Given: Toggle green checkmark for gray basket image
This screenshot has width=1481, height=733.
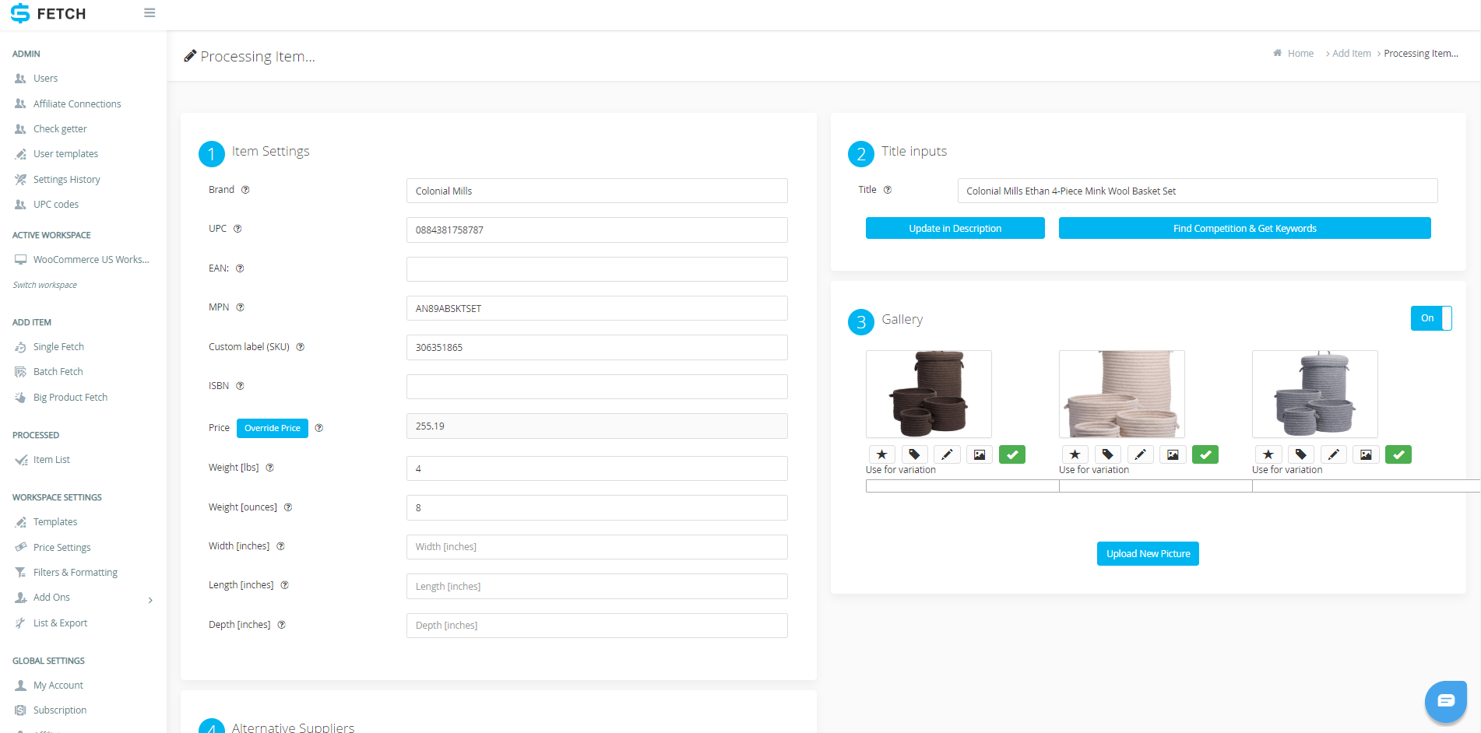Looking at the screenshot, I should pos(1398,454).
